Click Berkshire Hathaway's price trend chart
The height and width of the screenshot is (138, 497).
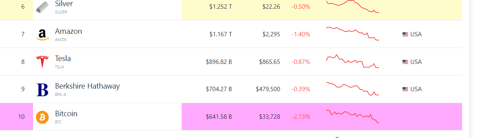point(353,89)
